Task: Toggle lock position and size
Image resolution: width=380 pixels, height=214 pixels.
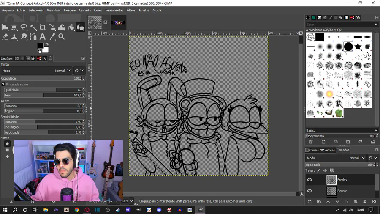Action: tap(325, 170)
